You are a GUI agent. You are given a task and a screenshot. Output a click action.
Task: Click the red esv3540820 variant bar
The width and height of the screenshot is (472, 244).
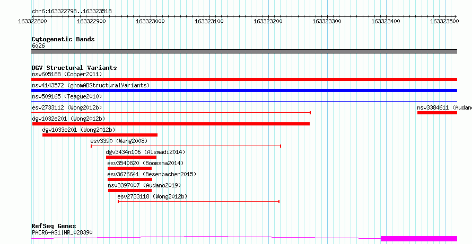coord(130,168)
